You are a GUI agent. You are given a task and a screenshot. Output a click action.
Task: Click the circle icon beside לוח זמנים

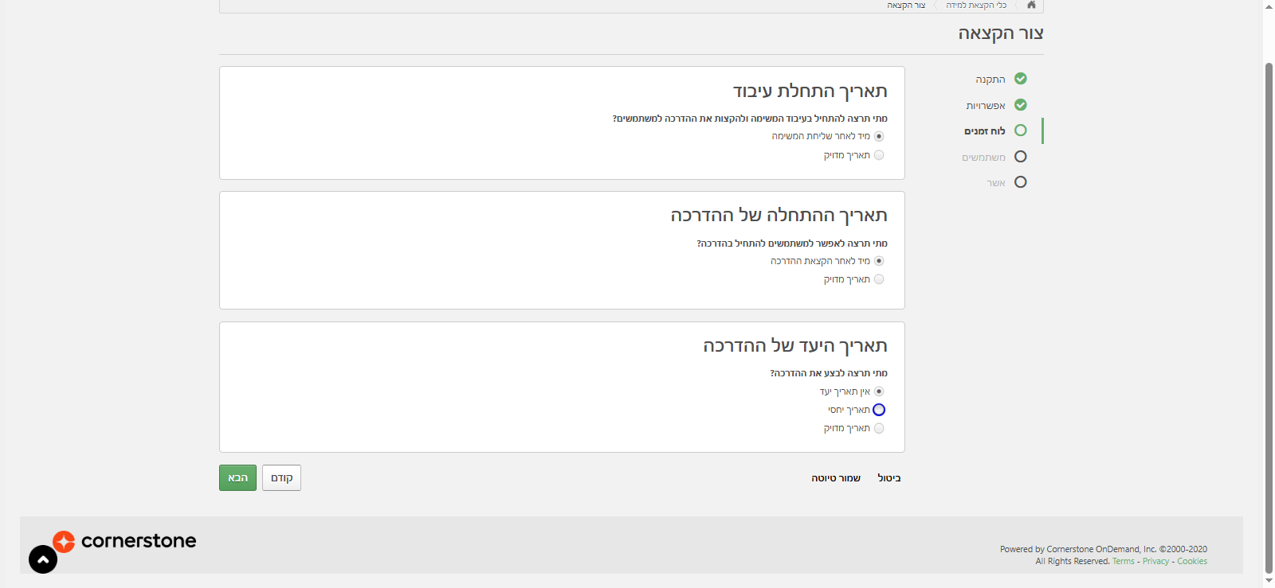click(x=1021, y=130)
